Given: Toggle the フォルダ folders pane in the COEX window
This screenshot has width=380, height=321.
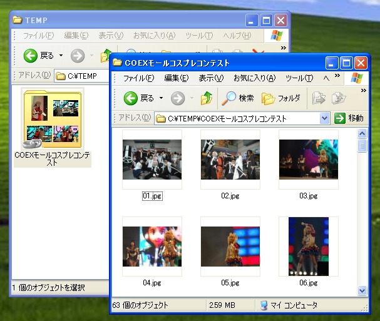Looking at the screenshot, I should pyautogui.click(x=280, y=98).
